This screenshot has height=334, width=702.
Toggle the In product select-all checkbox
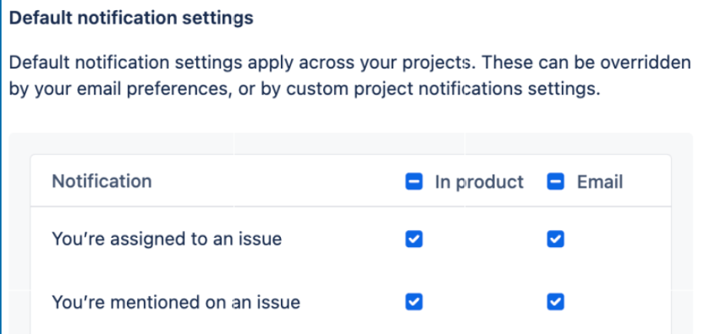(413, 182)
